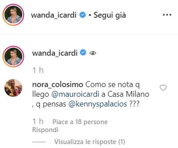The height and width of the screenshot is (148, 178).
Task: Open the wanda_icardi username in the header
Action: pos(54,15)
